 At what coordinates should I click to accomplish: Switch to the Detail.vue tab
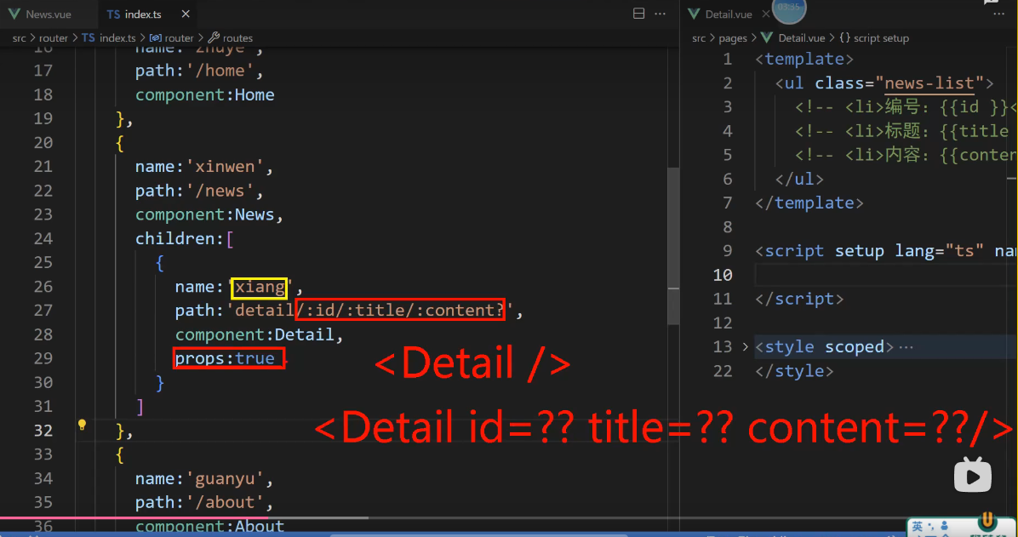pyautogui.click(x=729, y=14)
